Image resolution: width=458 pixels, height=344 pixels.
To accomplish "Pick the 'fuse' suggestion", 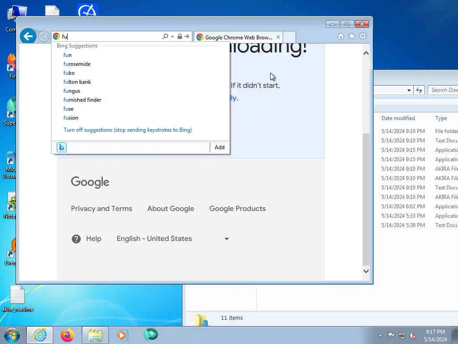I will click(68, 109).
